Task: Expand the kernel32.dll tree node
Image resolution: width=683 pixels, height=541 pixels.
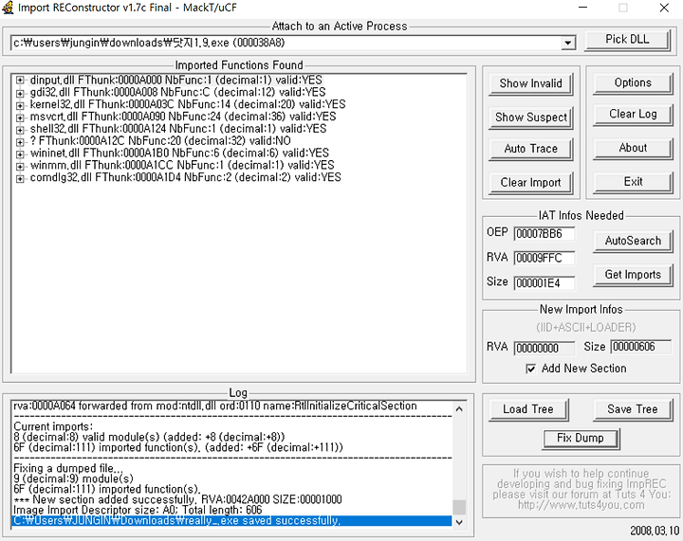Action: pyautogui.click(x=20, y=105)
